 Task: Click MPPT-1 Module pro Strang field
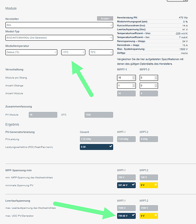click(126, 78)
